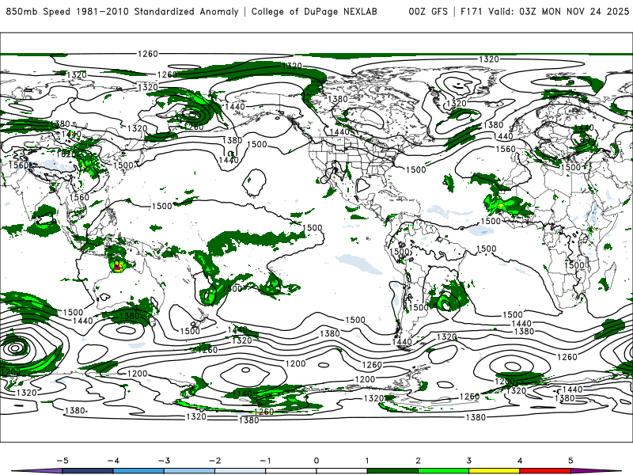
Task: Click the blue -4 to -3 colorbar segment
Action: 138,471
